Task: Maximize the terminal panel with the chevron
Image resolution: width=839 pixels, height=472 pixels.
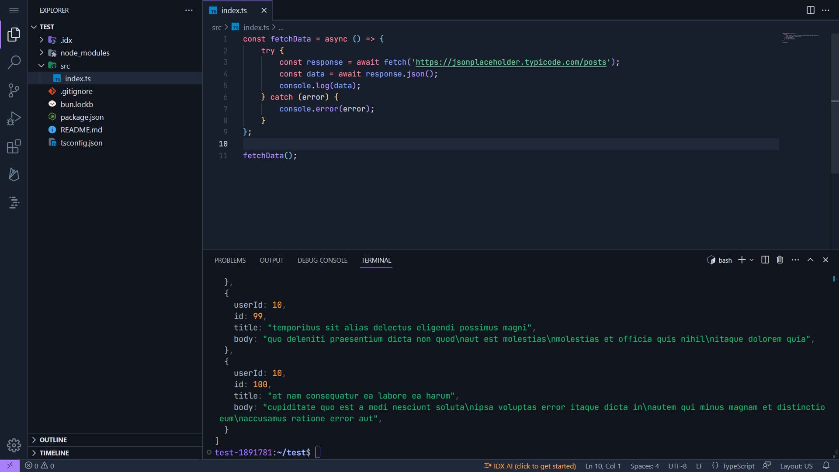Action: pyautogui.click(x=810, y=260)
